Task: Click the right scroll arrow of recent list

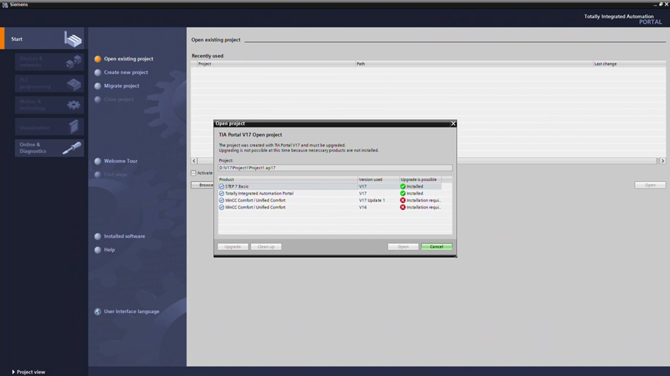Action: click(663, 161)
